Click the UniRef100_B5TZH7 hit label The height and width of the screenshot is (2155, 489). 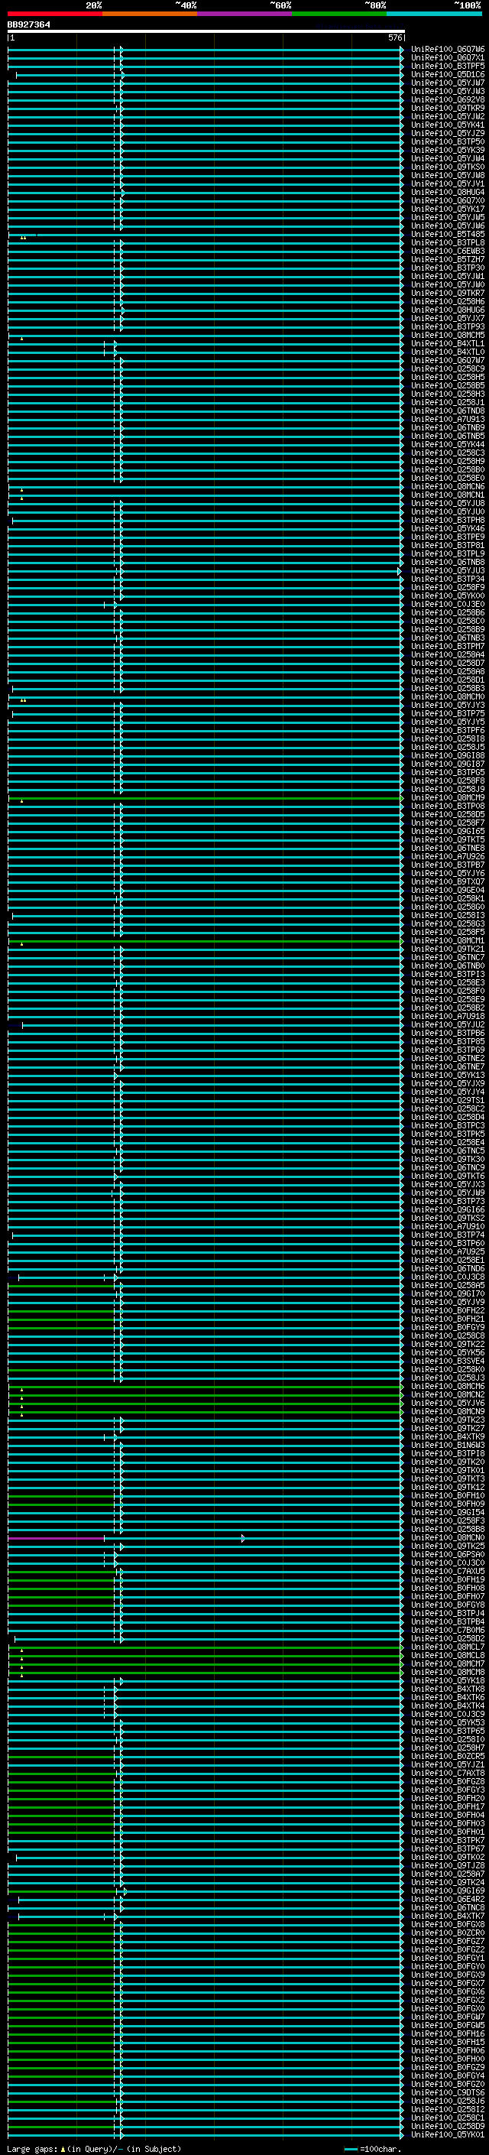pyautogui.click(x=448, y=259)
